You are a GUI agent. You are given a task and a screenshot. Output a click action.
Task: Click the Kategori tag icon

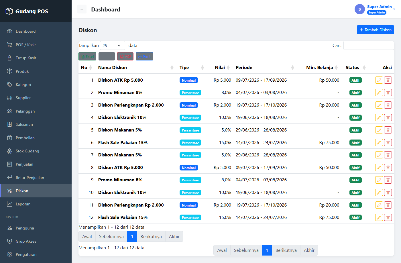coord(9,85)
